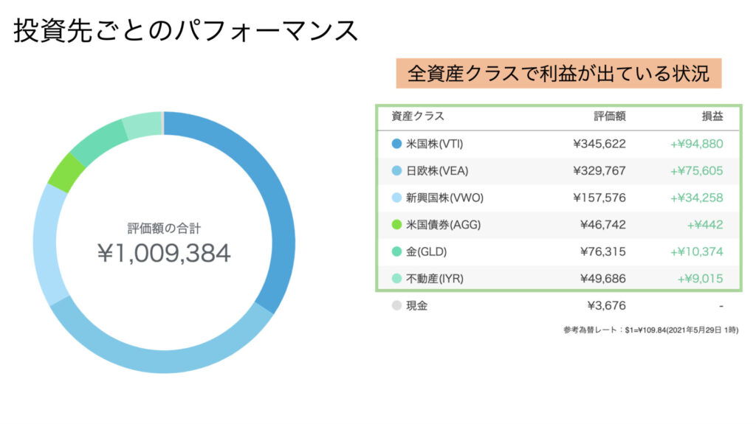
Task: Click the green dot beside 米国債券(AGG)
Action: pyautogui.click(x=397, y=225)
